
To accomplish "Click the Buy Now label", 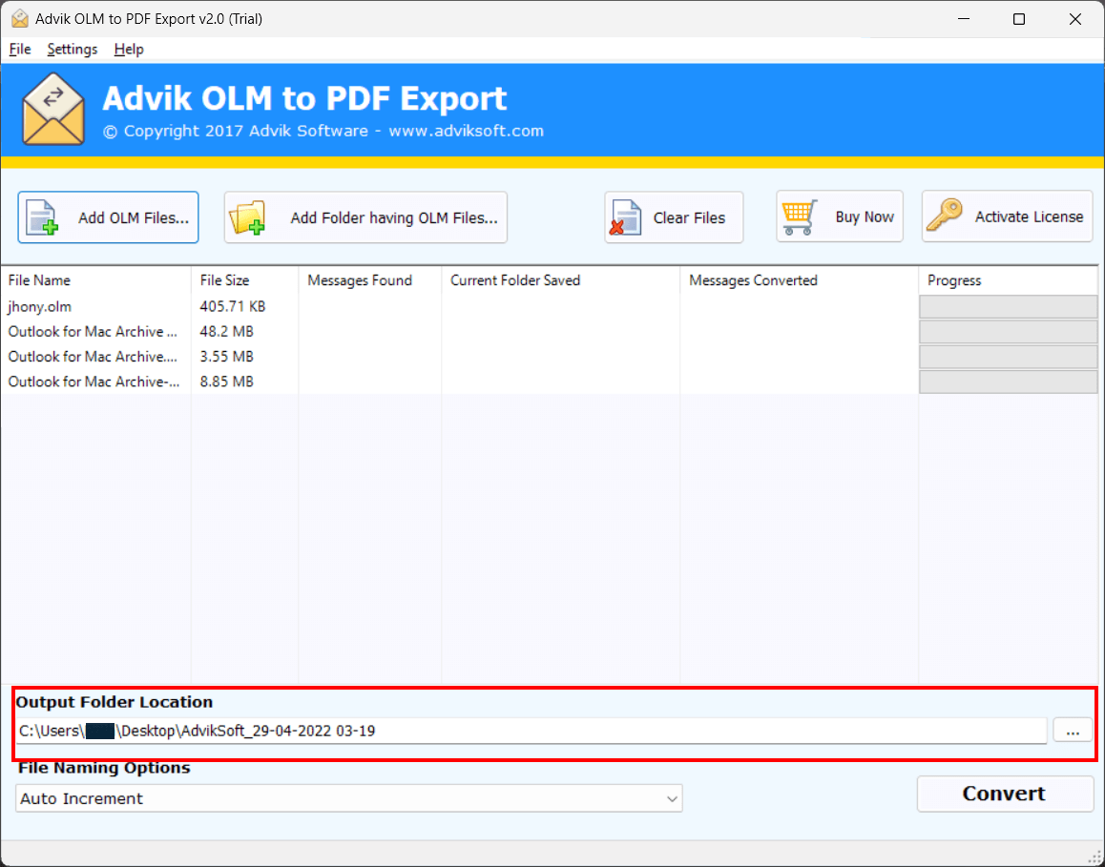I will (865, 217).
